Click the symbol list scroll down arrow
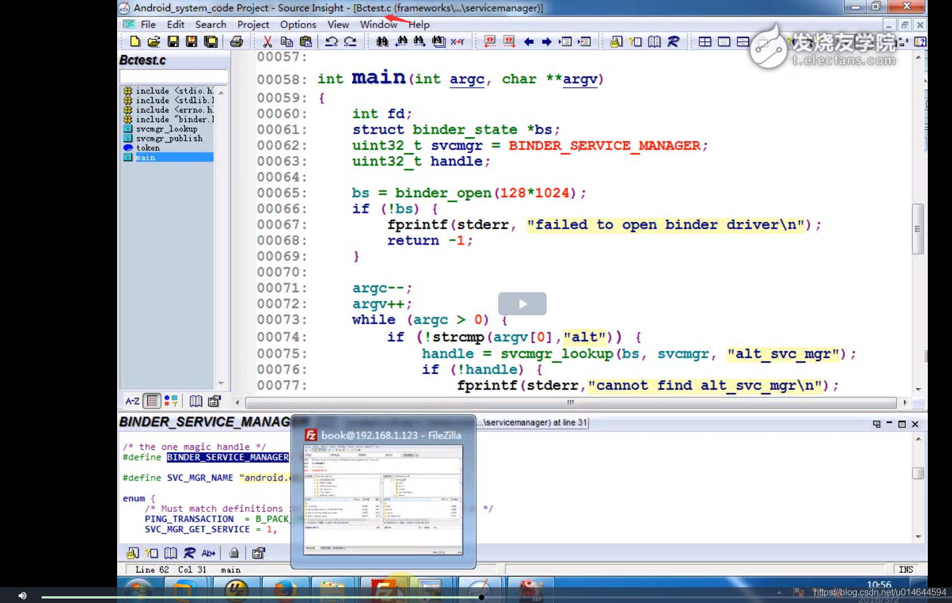 [221, 383]
